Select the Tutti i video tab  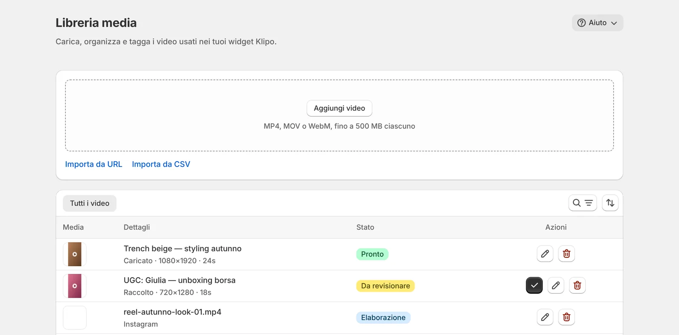[x=90, y=203]
